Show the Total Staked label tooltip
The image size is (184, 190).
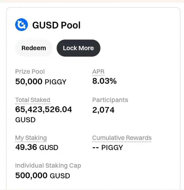coord(33,100)
